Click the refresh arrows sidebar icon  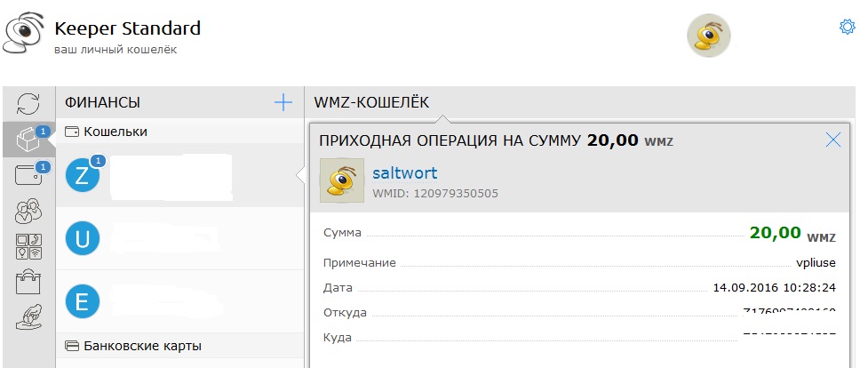[28, 104]
